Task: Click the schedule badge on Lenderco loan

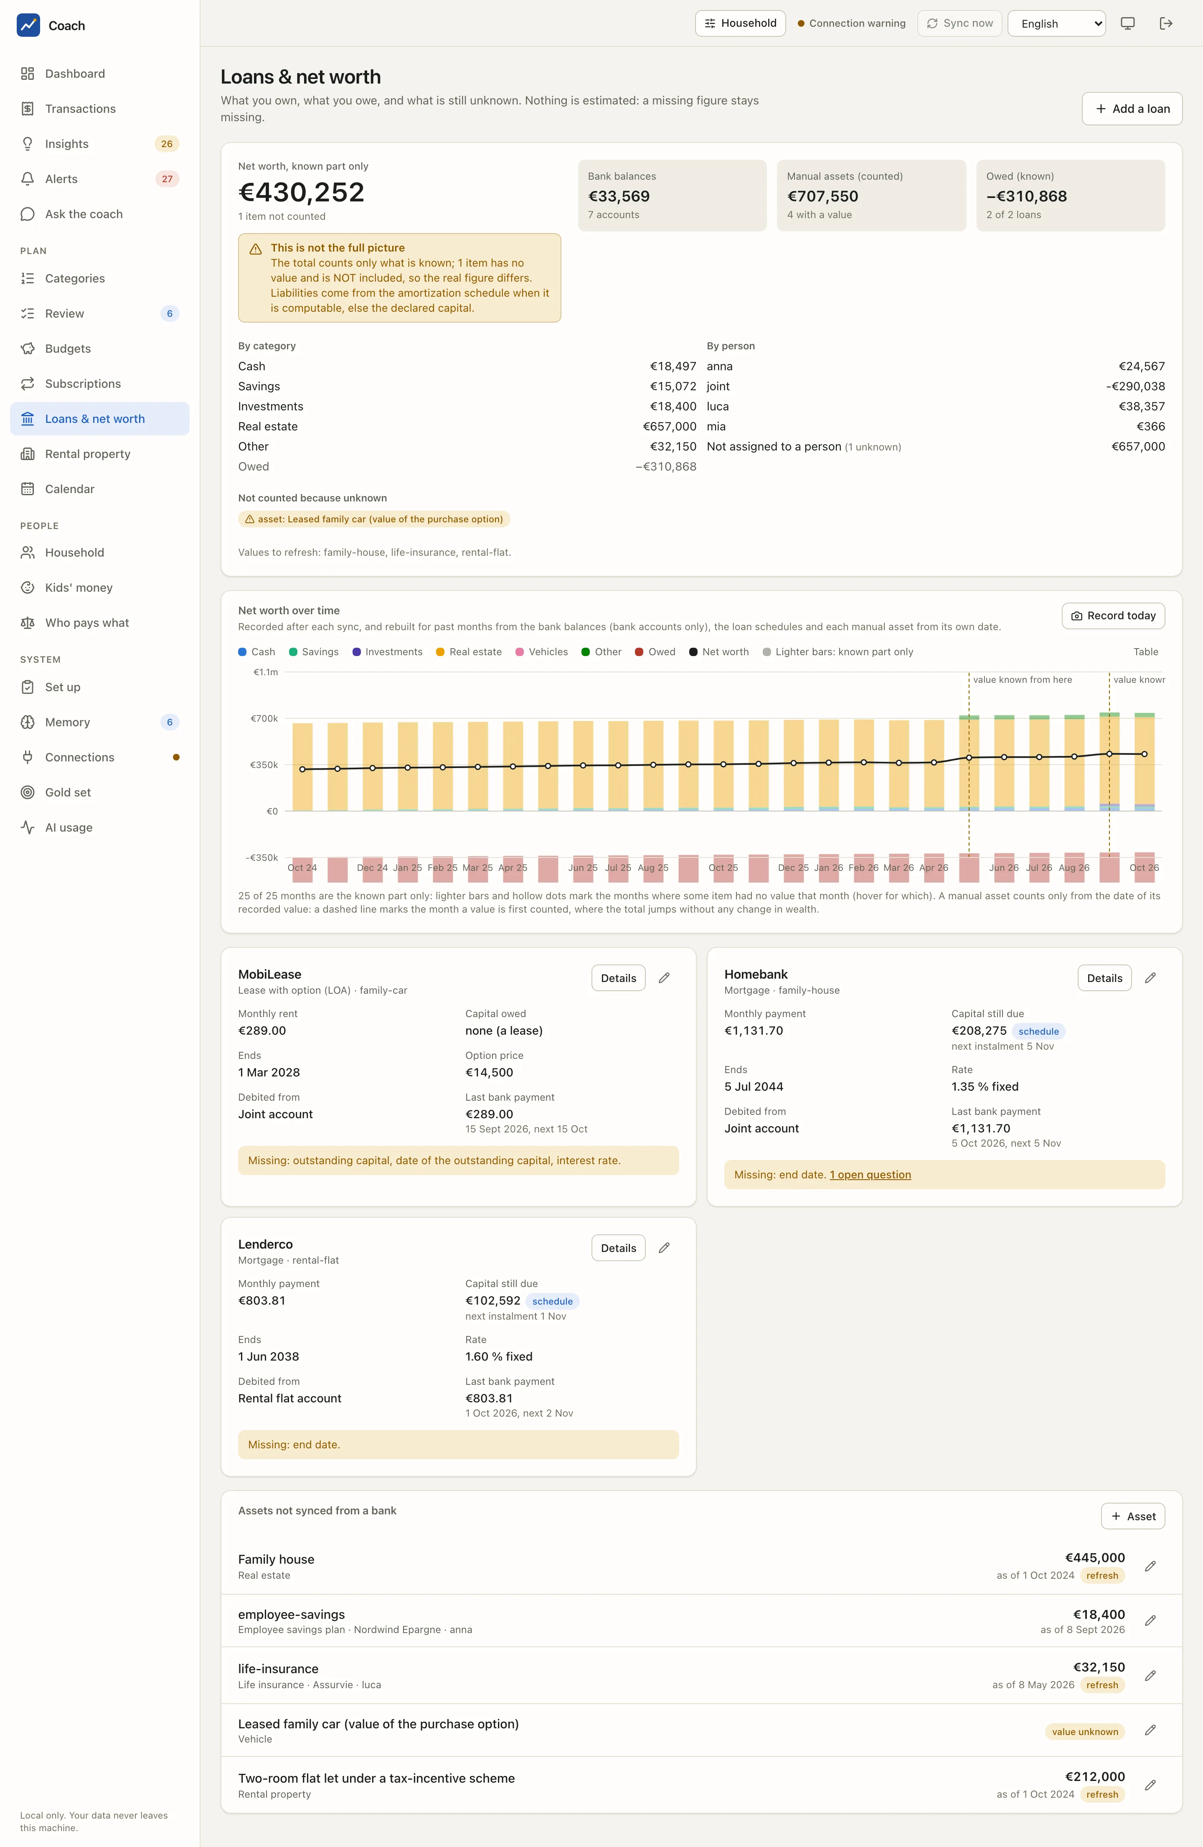Action: 552,1301
